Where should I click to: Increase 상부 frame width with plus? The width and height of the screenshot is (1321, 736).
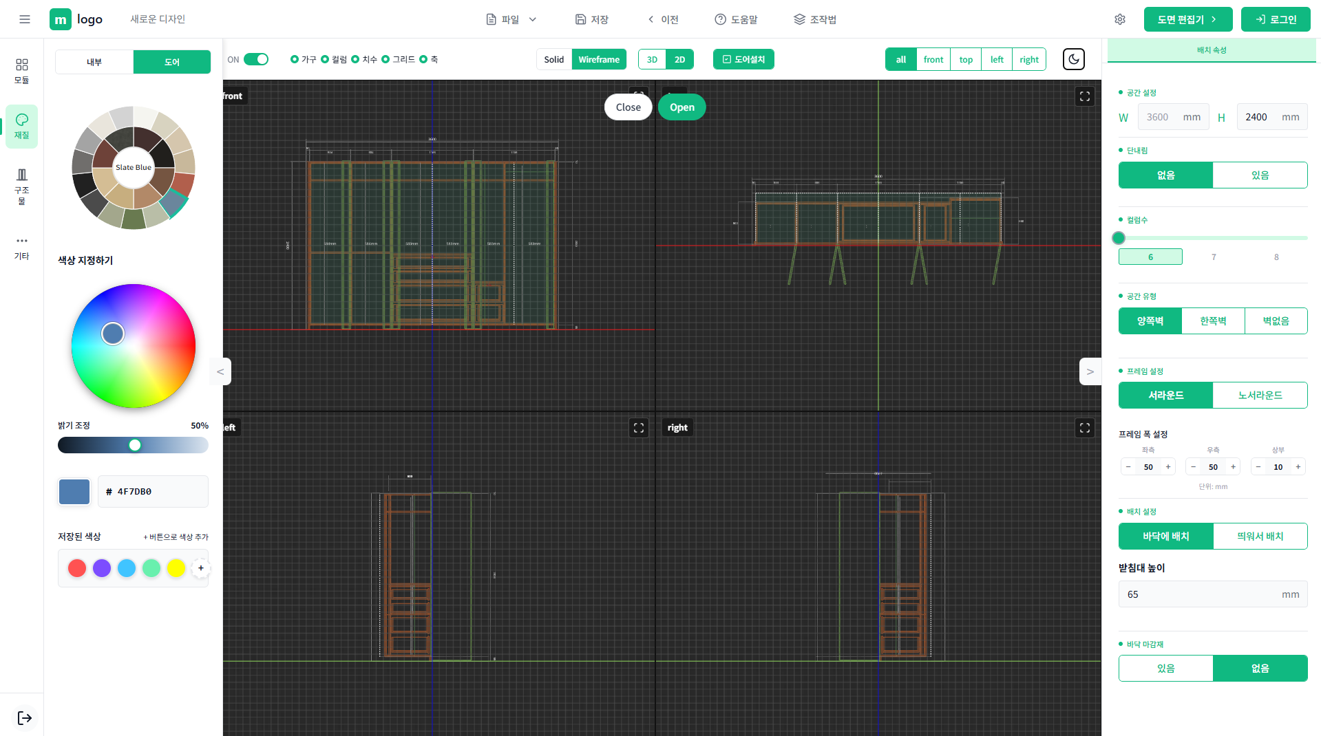click(x=1298, y=467)
